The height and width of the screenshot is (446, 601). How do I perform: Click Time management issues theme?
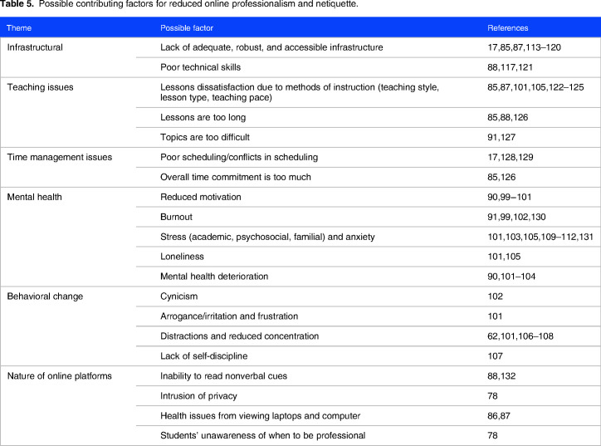(60, 157)
